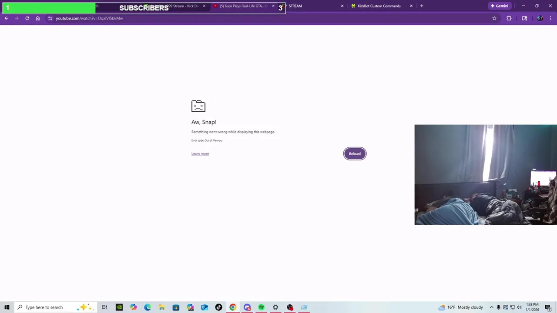Open File Explorer from taskbar
This screenshot has width=557, height=313.
161,307
